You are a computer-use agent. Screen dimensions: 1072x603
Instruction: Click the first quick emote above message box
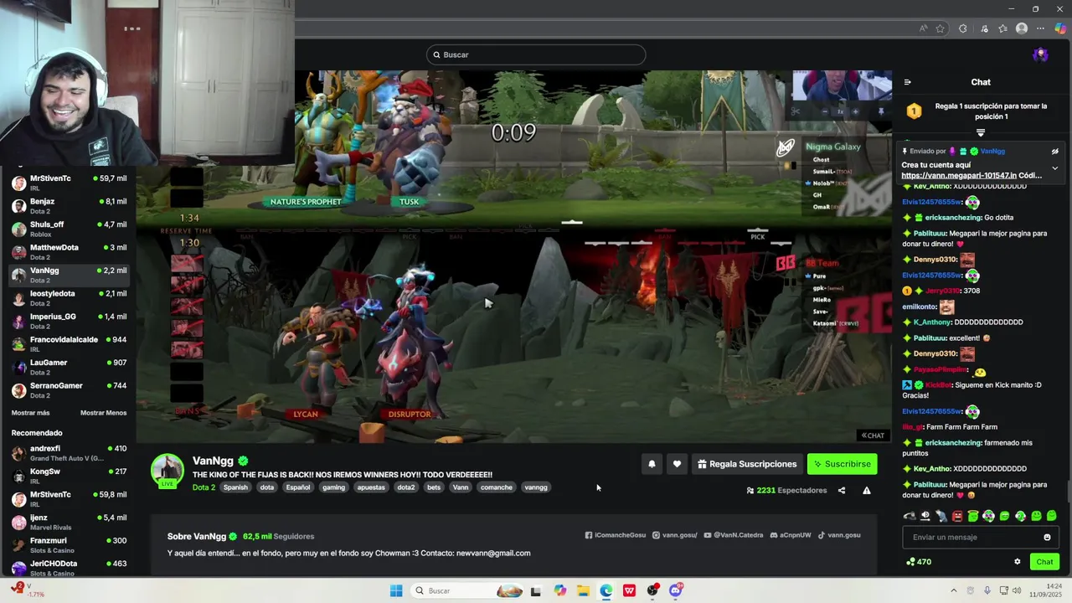pos(910,516)
